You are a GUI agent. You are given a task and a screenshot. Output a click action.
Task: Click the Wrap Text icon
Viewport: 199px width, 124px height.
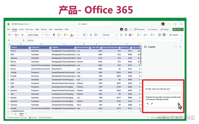click(91, 35)
